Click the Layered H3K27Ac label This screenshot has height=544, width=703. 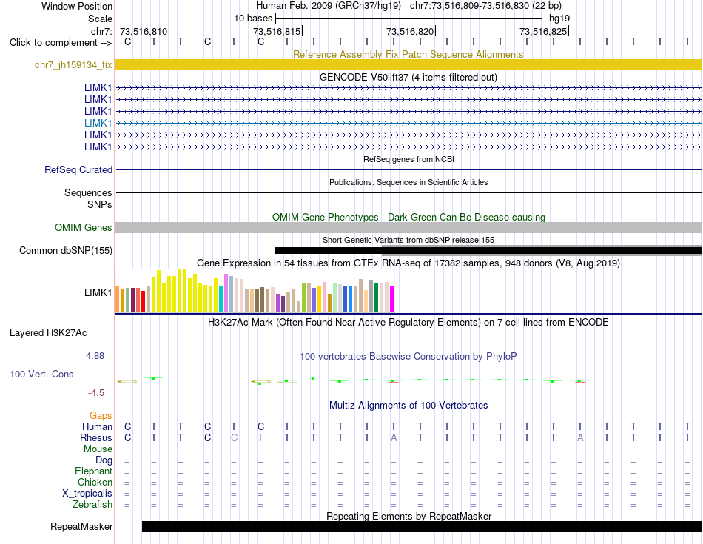coord(48,332)
